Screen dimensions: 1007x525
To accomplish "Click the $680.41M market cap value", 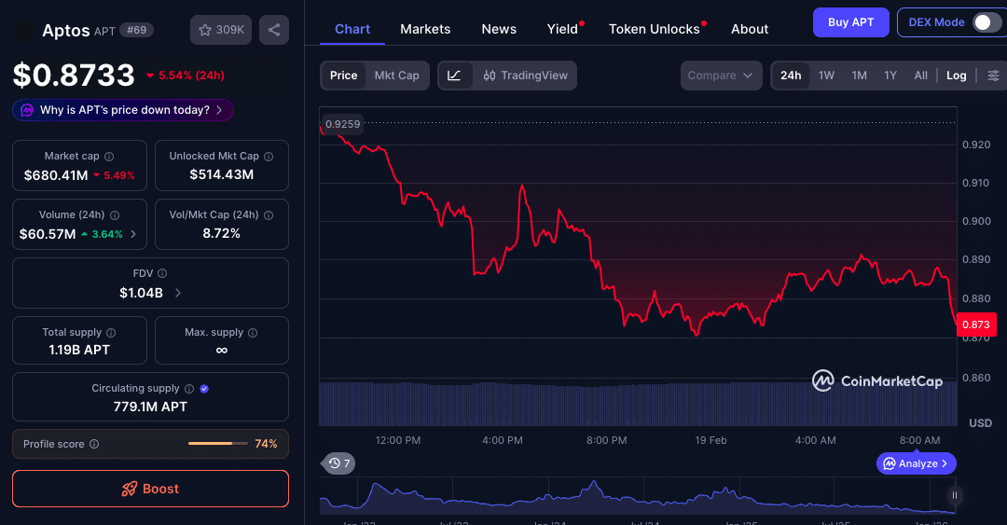I will [x=56, y=175].
